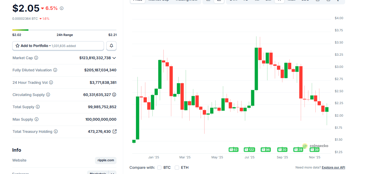Follow the Explore our API link
Image resolution: width=392 pixels, height=174 pixels.
point(333,168)
